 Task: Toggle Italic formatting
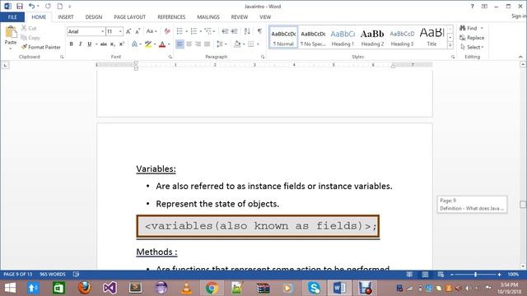80,44
